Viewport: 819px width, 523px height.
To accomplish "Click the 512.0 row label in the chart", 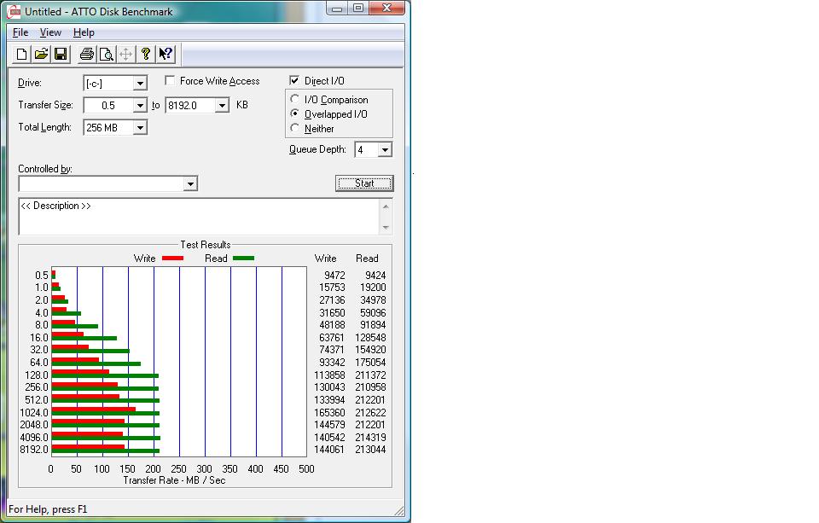I will click(37, 399).
